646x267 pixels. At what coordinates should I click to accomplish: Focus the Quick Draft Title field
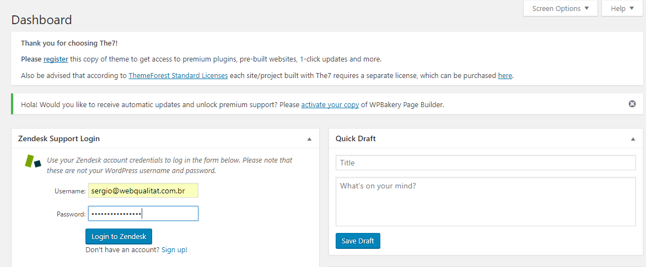click(x=485, y=163)
